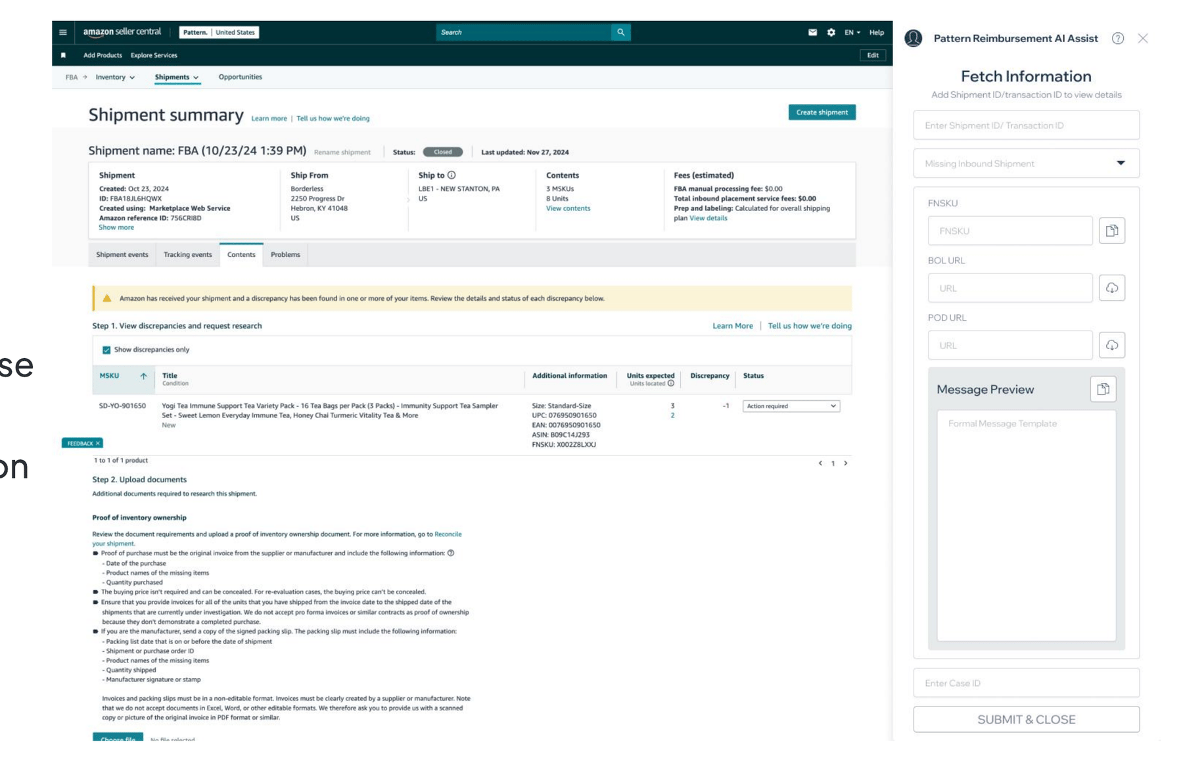Copy the FNSKU field value

click(x=1111, y=231)
